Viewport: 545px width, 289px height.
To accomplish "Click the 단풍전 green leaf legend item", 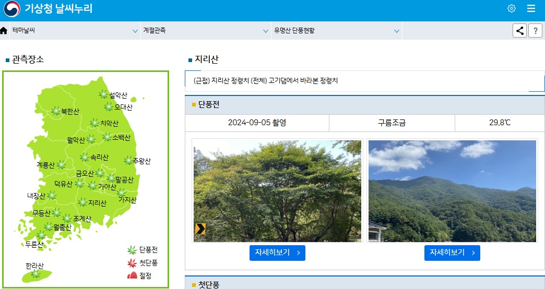I will tap(143, 250).
